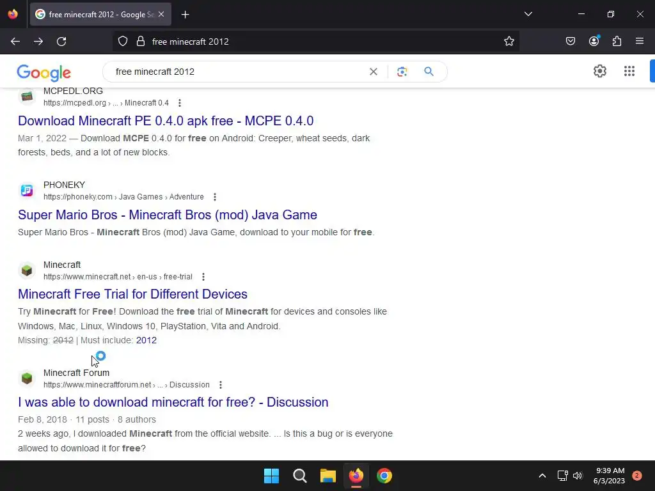
Task: Click the 'Minecraft Forum' site name
Action: 77,373
